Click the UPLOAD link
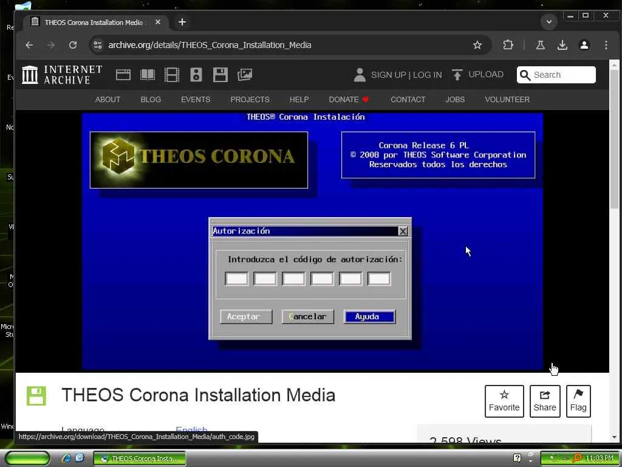The height and width of the screenshot is (467, 622). (486, 75)
